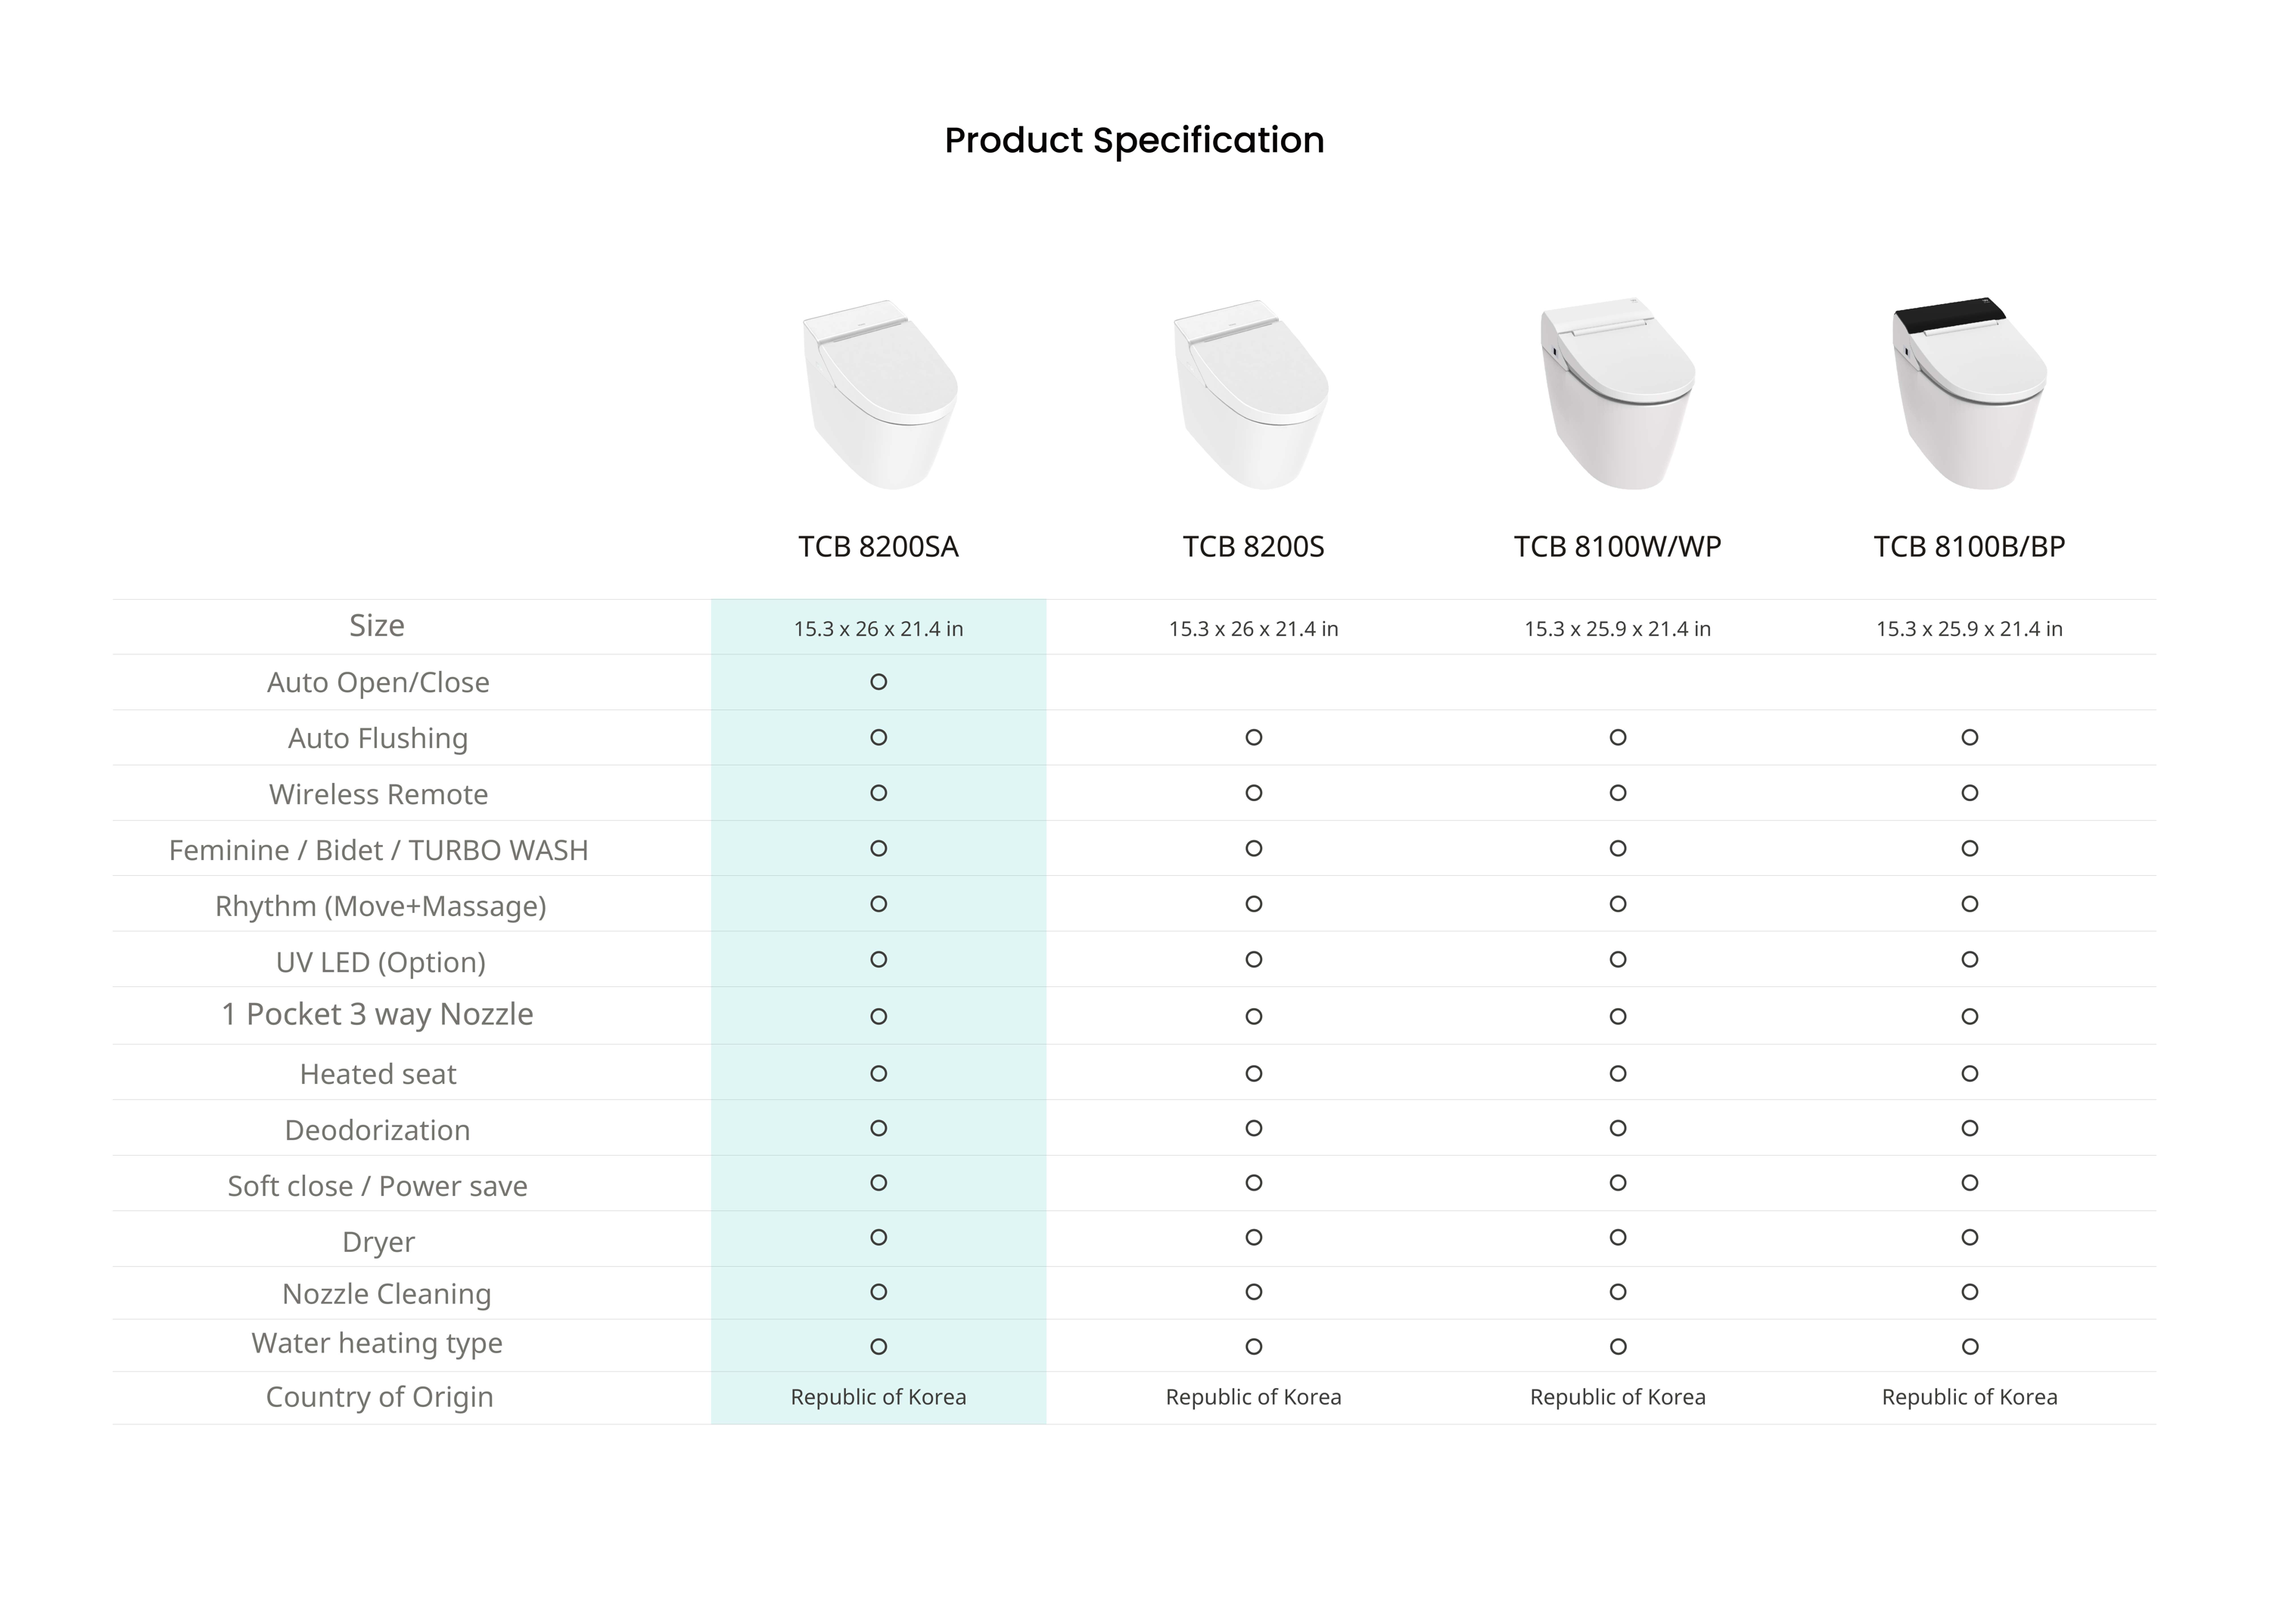
Task: Click the Auto Open/Close circle for TCB 8200SA
Action: [x=878, y=682]
